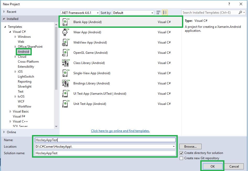Select Bindings Library (Android) template name
The height and width of the screenshot is (171, 248).
[91, 83]
